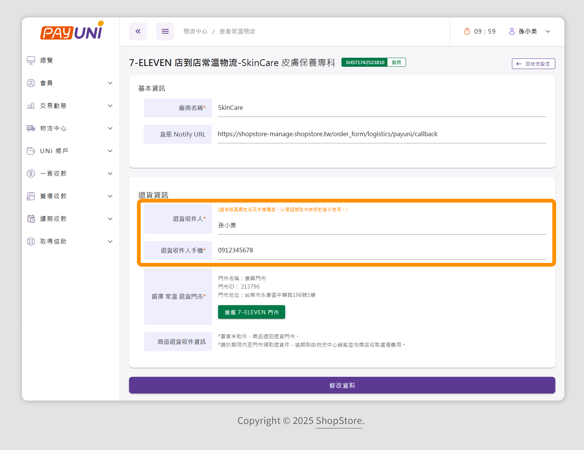Image resolution: width=584 pixels, height=450 pixels.
Task: Open ShopStore link in footer
Action: click(x=339, y=421)
